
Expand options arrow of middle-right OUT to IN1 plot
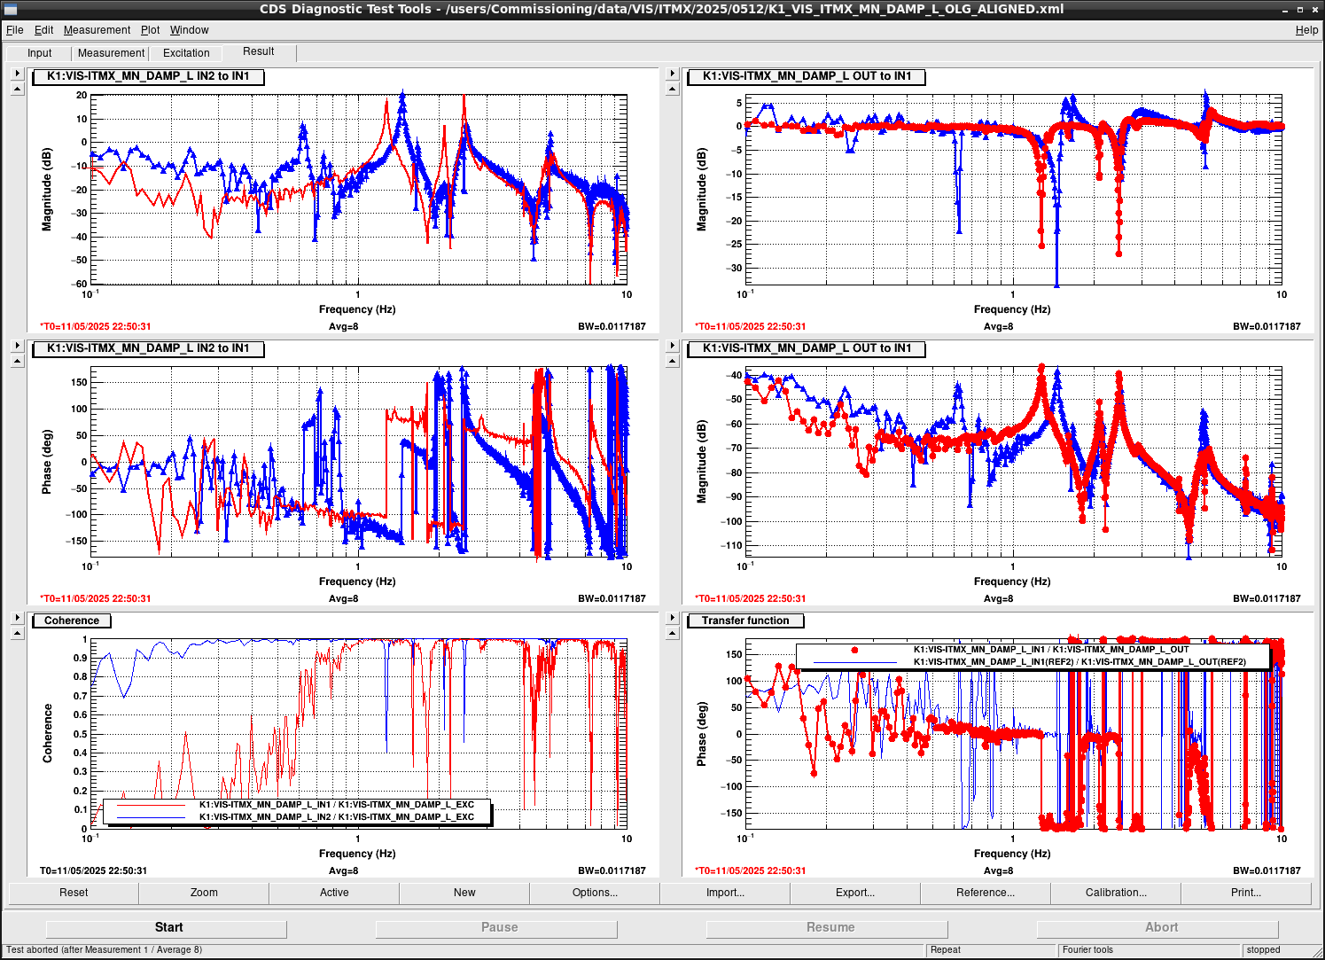[672, 346]
